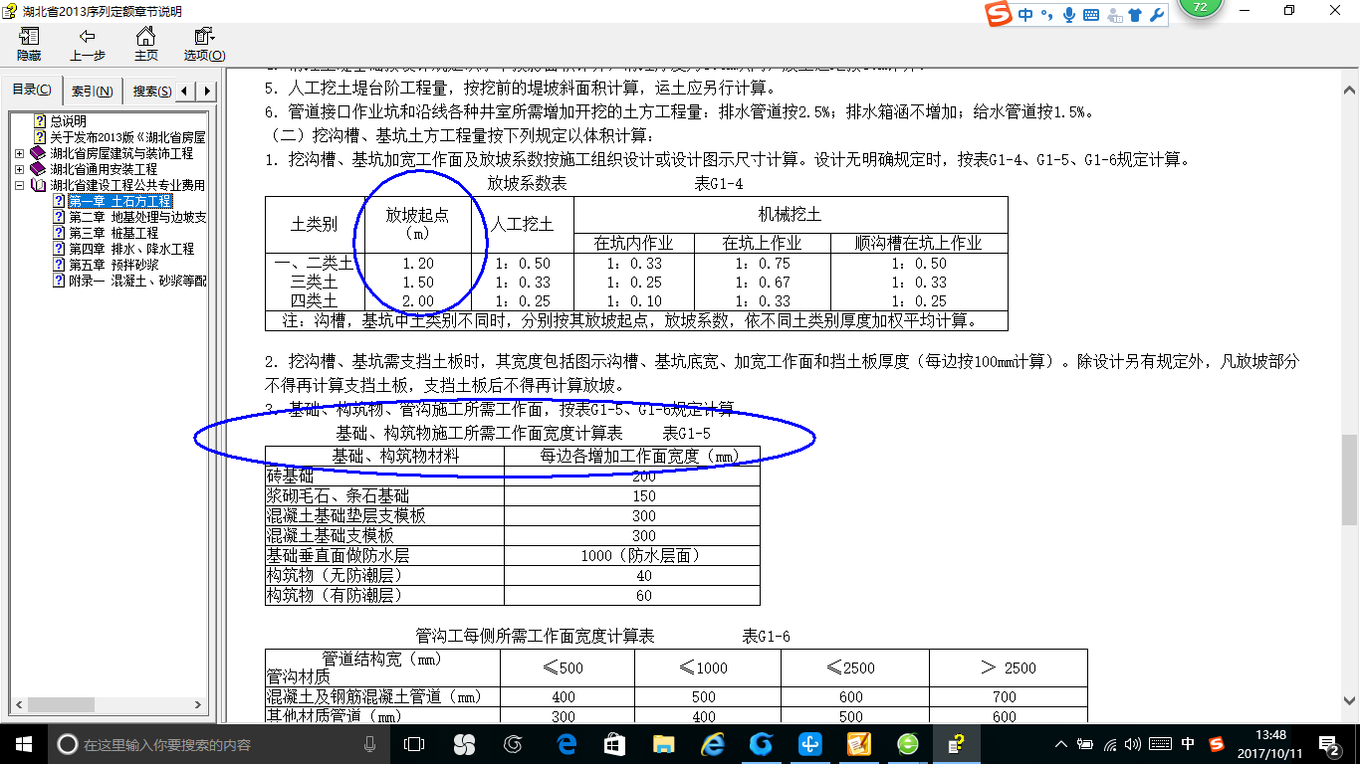Click the Sogou IME S logo
The image size is (1360, 764).
click(999, 14)
